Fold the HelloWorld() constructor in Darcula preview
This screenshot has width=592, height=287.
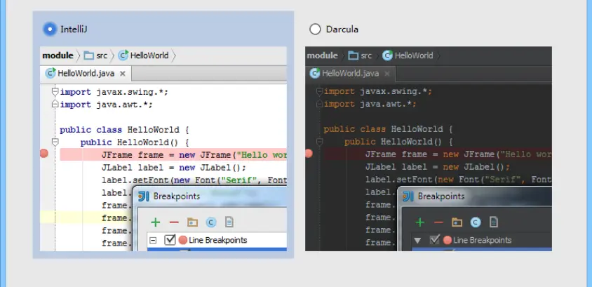319,142
